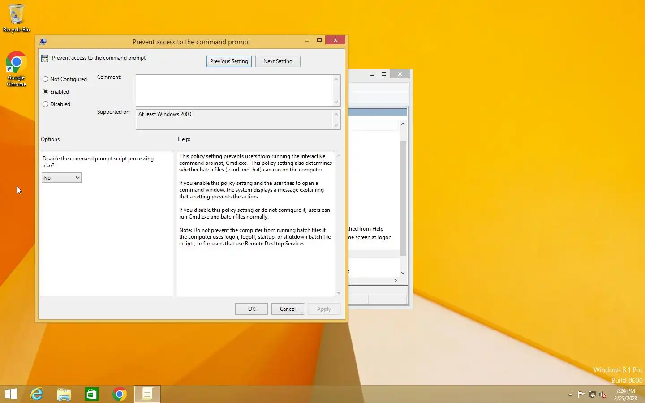This screenshot has width=645, height=403.
Task: Click the policy dialog title bar icon
Action: [x=43, y=42]
